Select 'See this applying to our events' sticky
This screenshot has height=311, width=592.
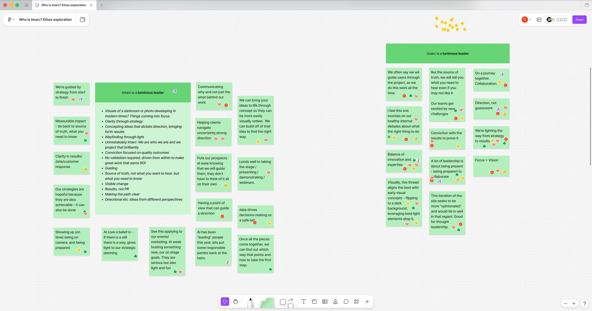[167, 251]
